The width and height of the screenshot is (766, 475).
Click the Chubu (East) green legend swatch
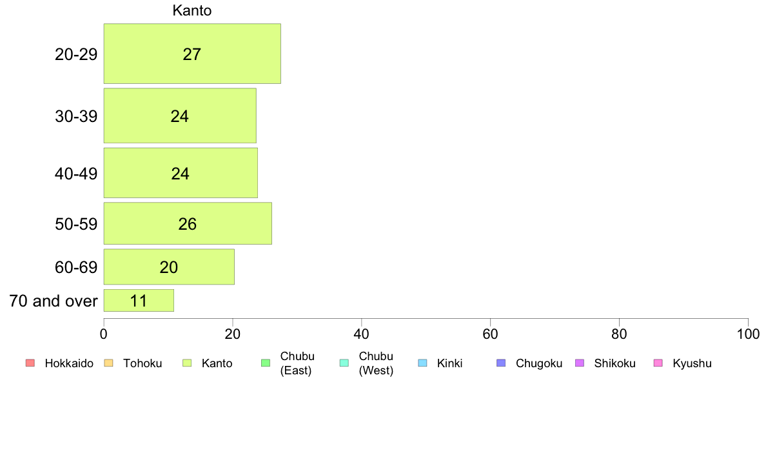[x=266, y=363]
